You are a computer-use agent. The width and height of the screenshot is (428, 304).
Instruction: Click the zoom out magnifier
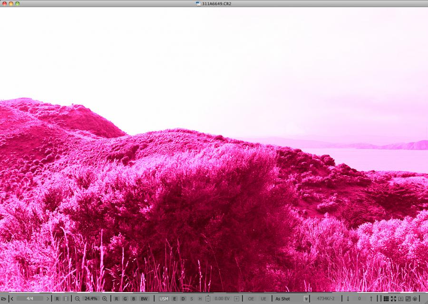point(78,299)
